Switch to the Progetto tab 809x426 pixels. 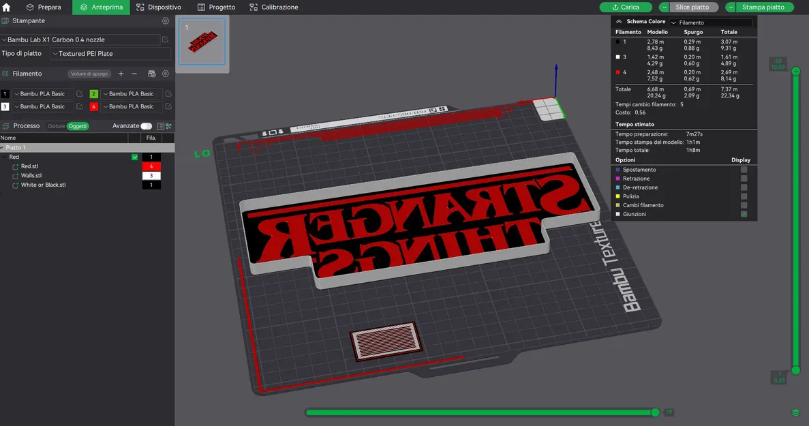217,7
